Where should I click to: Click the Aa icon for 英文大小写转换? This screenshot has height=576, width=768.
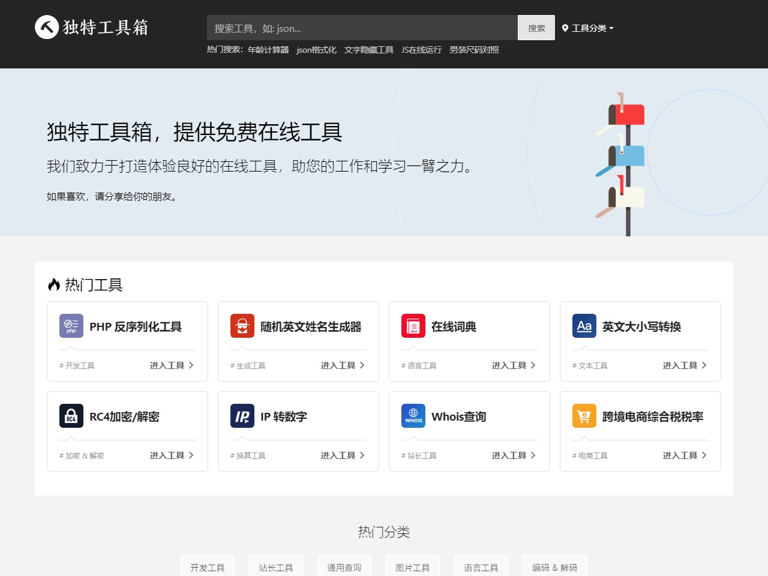(584, 326)
